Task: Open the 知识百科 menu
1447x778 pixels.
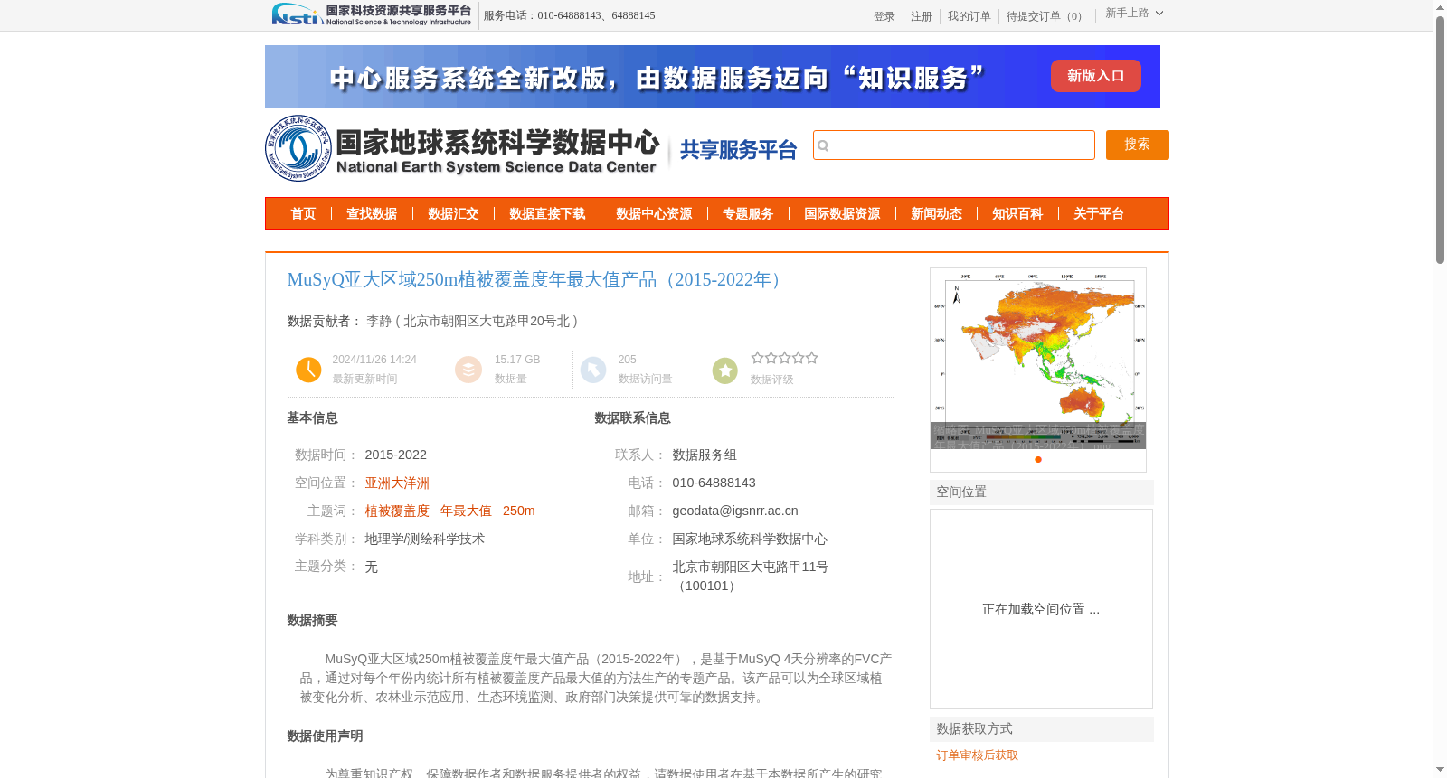Action: tap(1017, 213)
